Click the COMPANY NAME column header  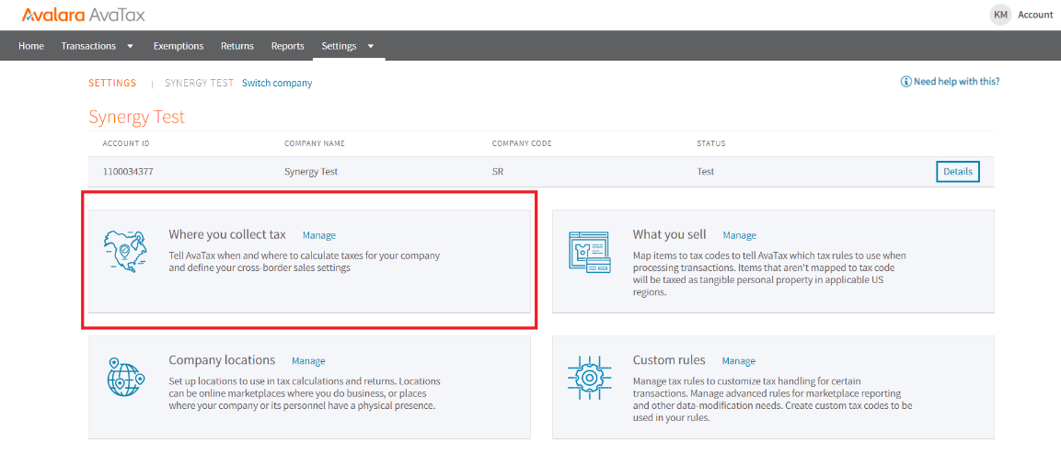coord(315,144)
